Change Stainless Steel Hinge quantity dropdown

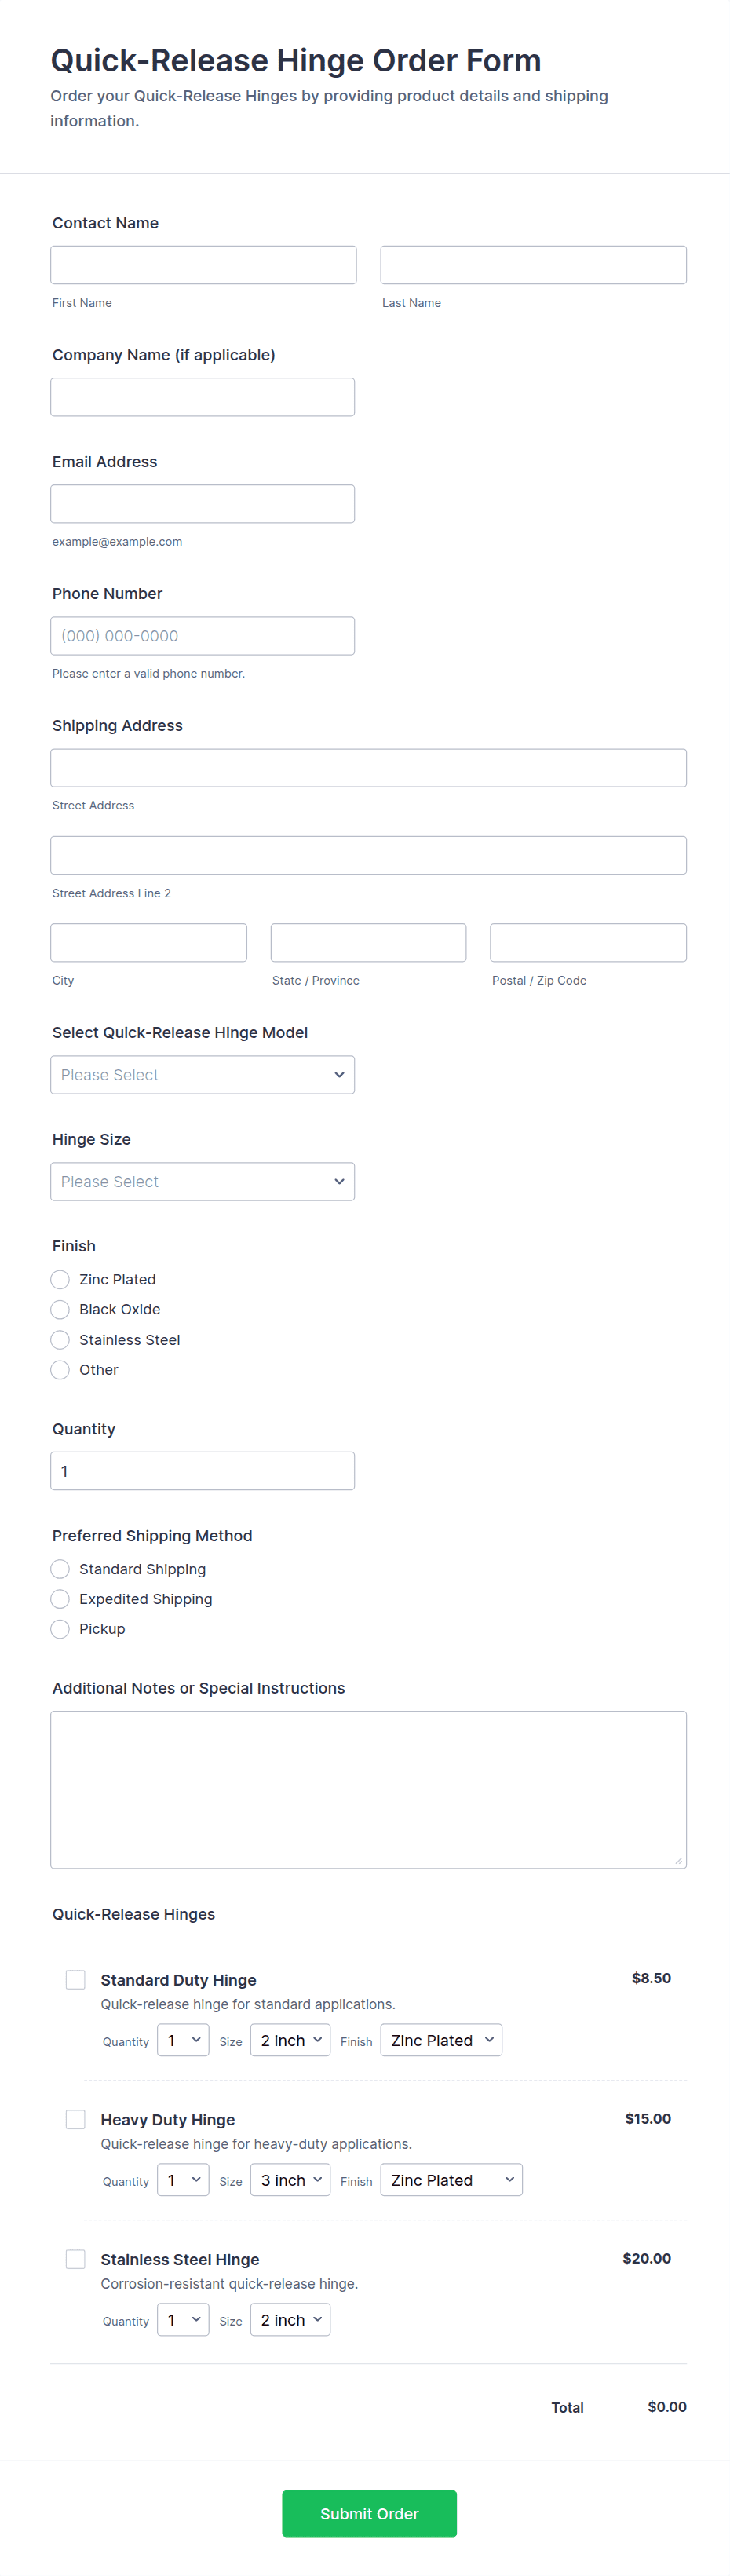183,2320
